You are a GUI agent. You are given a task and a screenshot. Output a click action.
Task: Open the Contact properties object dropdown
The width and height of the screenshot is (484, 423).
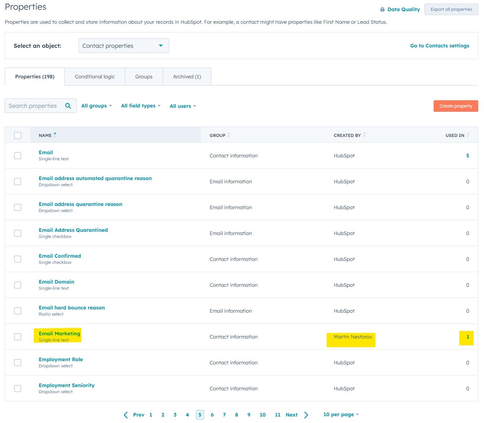tap(123, 46)
